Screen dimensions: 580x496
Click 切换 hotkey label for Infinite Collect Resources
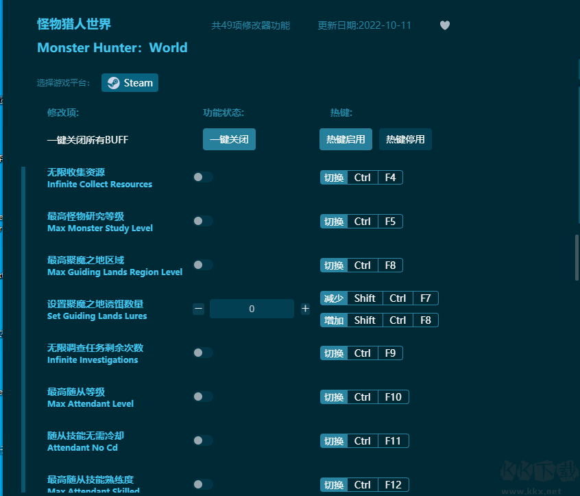(x=334, y=177)
